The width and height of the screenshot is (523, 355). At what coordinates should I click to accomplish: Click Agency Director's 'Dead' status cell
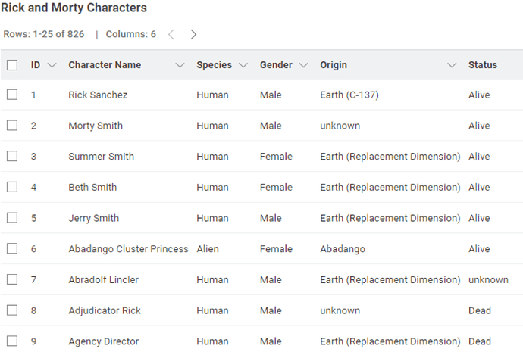(x=480, y=341)
